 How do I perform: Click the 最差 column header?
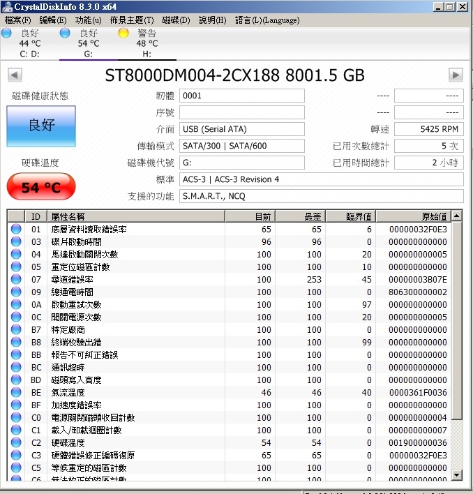pos(301,216)
